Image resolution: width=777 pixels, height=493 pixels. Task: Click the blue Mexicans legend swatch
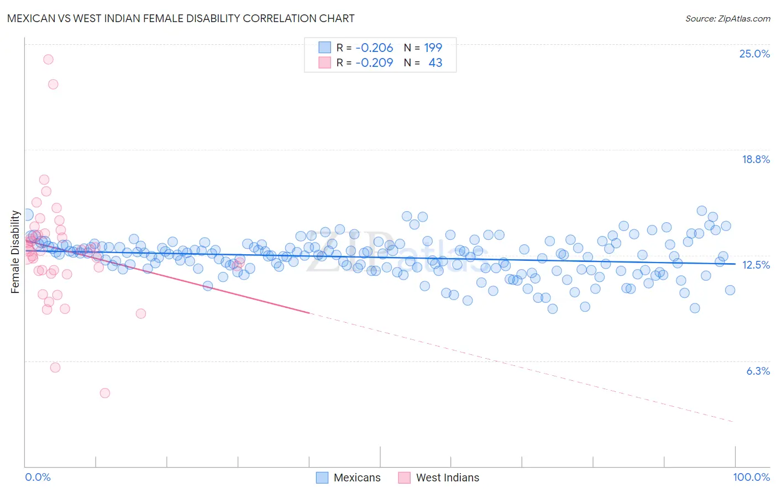(x=322, y=478)
